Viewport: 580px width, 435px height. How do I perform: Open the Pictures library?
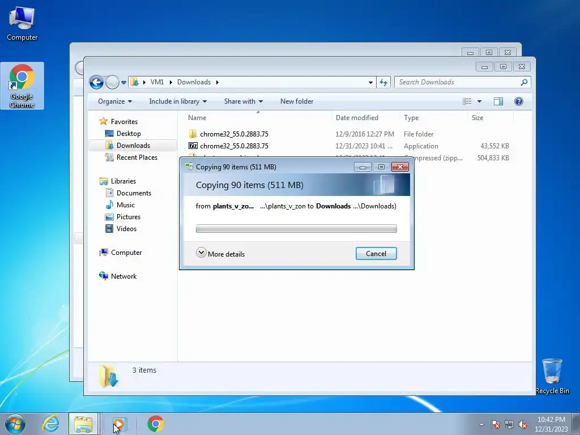pos(129,217)
